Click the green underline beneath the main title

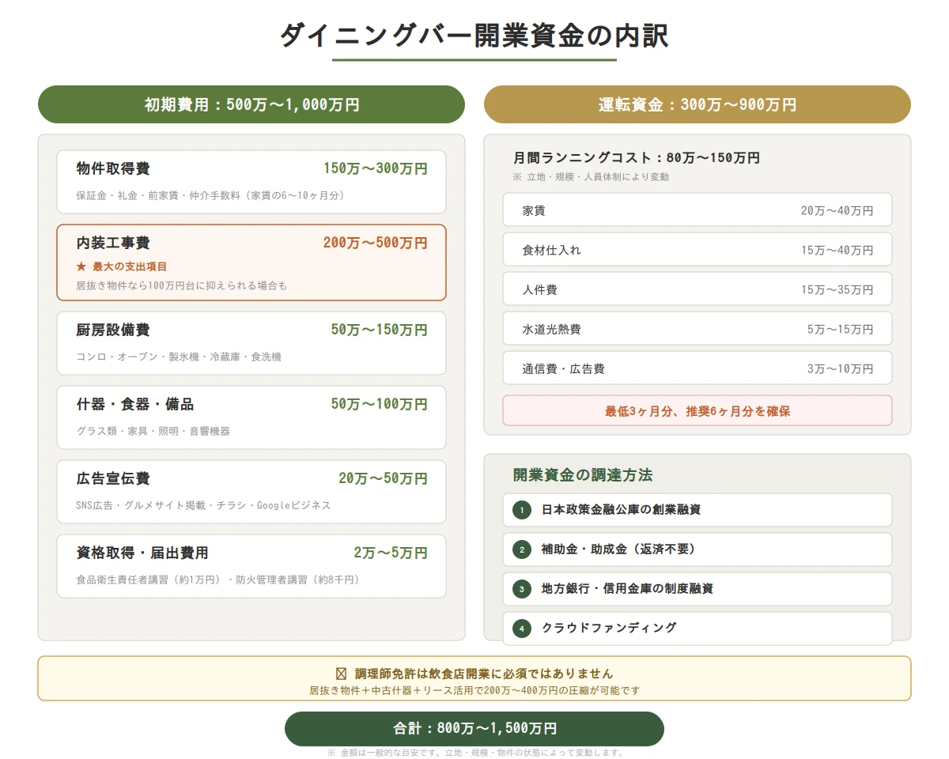[x=475, y=58]
